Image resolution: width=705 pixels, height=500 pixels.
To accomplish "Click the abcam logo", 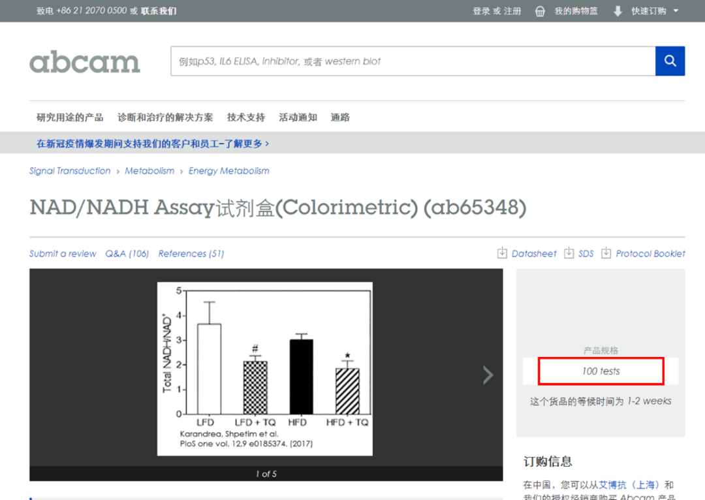I will point(84,61).
